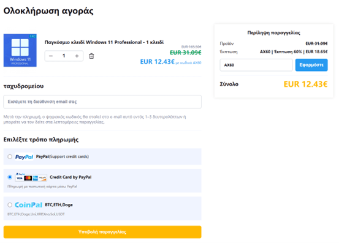Apply the coupon with Εφαρμόστε button
The height and width of the screenshot is (243, 339).
tap(311, 65)
